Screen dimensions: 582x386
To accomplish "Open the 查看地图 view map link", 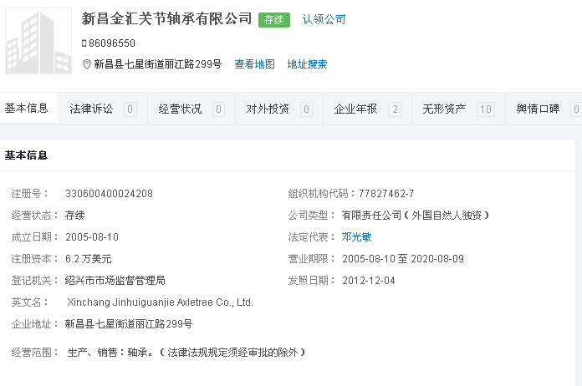I will [x=254, y=64].
